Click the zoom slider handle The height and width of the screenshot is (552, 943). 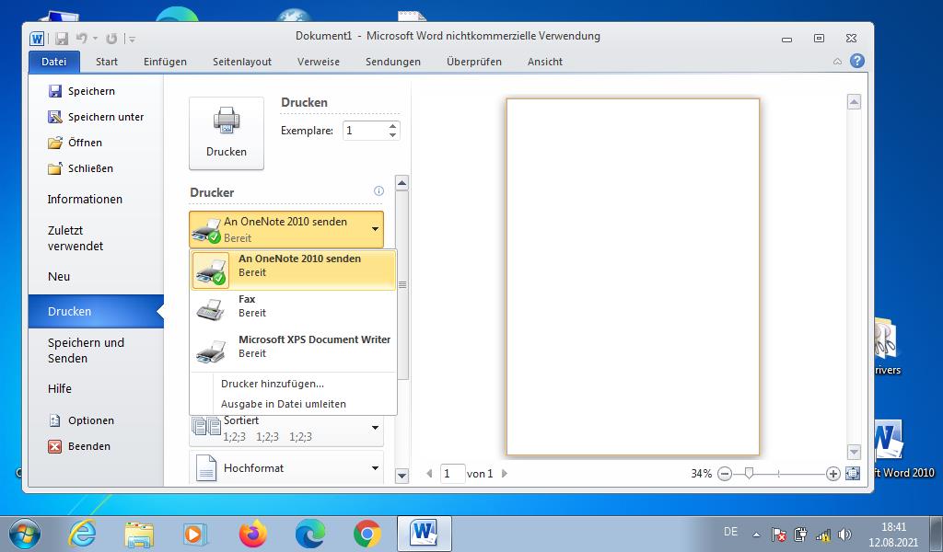pyautogui.click(x=749, y=473)
